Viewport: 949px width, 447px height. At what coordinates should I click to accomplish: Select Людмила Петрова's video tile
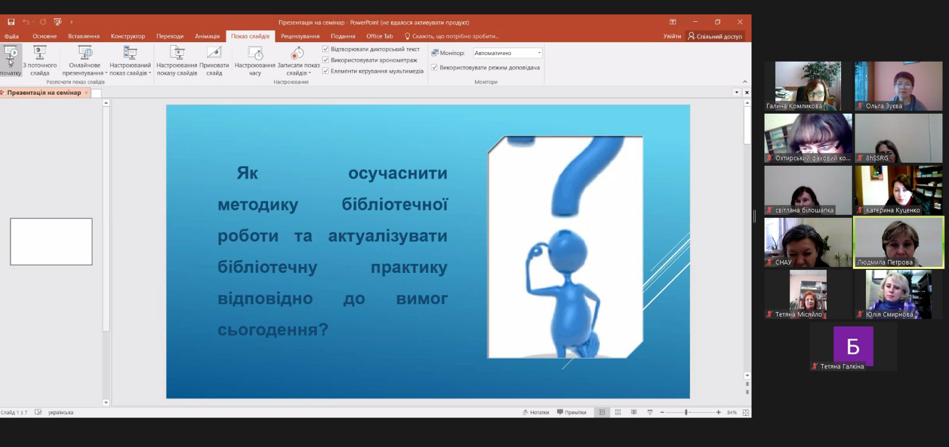click(x=899, y=243)
